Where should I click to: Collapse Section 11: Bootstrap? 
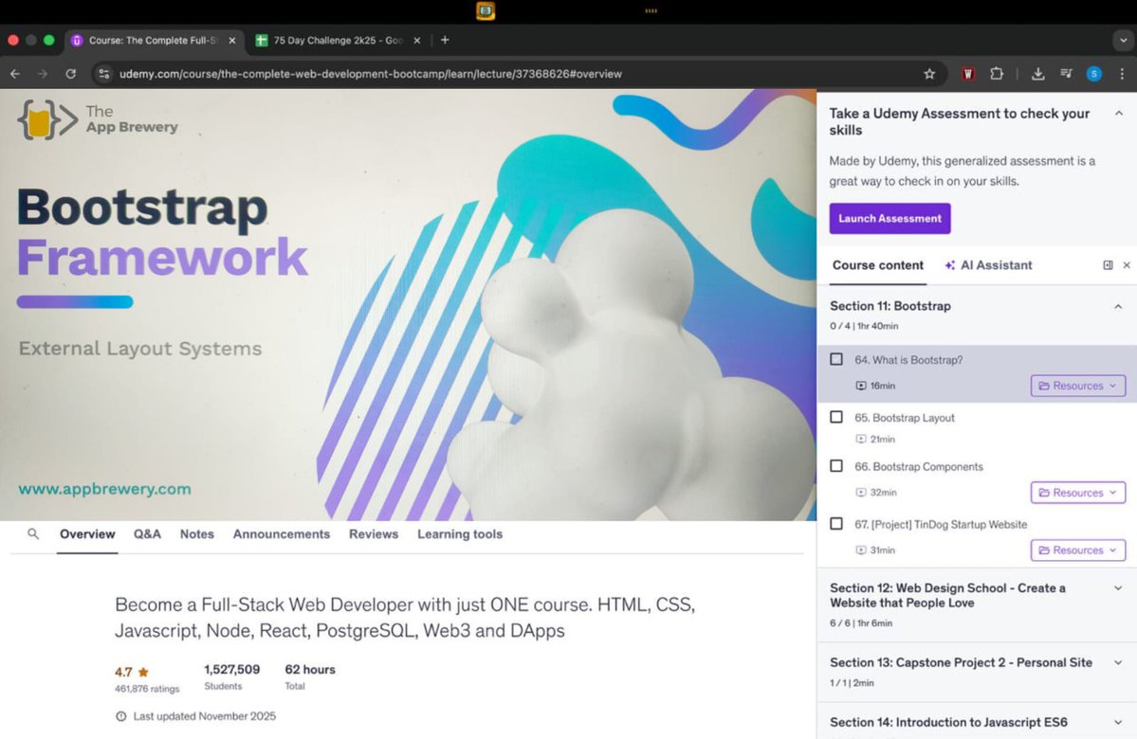click(1118, 306)
